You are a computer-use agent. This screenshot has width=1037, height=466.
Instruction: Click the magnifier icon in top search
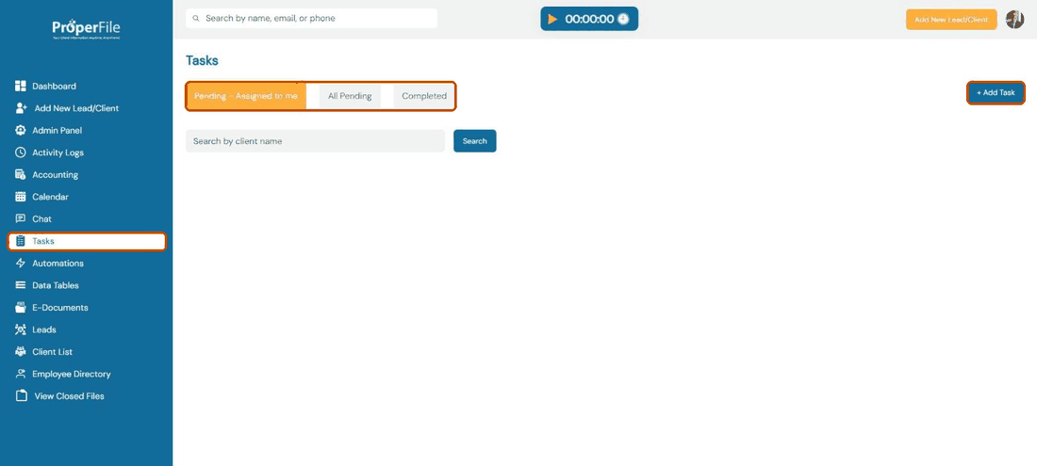(x=196, y=19)
